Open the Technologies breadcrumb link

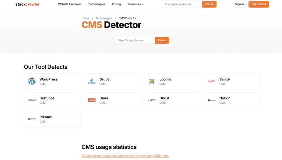point(104,18)
